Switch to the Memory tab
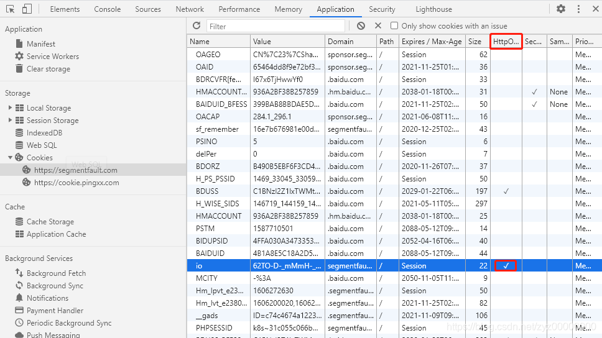The height and width of the screenshot is (338, 602). click(x=289, y=9)
